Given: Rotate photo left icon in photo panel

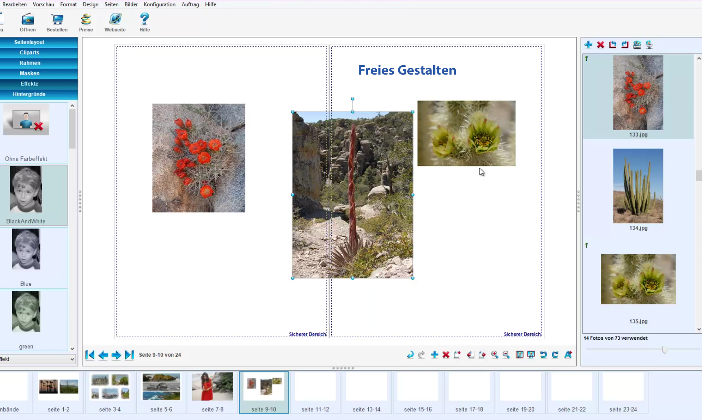Looking at the screenshot, I should (x=613, y=45).
